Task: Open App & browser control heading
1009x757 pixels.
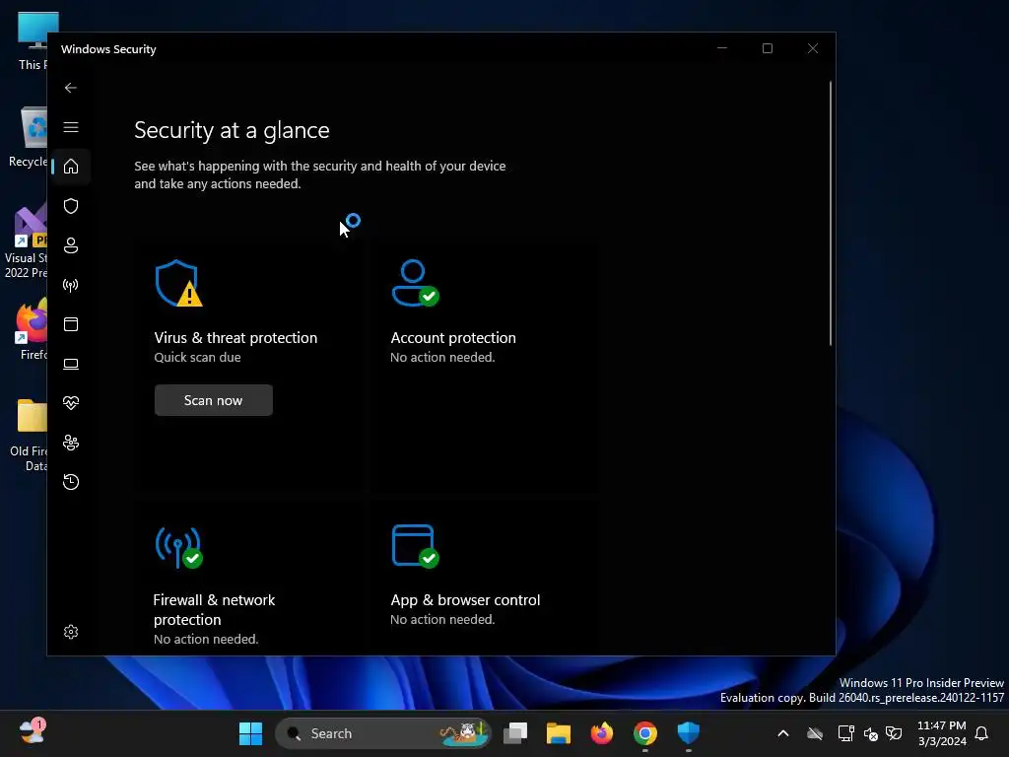Action: (x=465, y=600)
